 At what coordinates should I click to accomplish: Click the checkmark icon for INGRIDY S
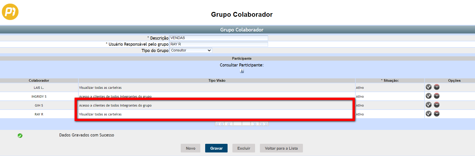click(428, 96)
